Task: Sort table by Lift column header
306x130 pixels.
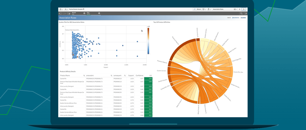Action: [x=148, y=75]
